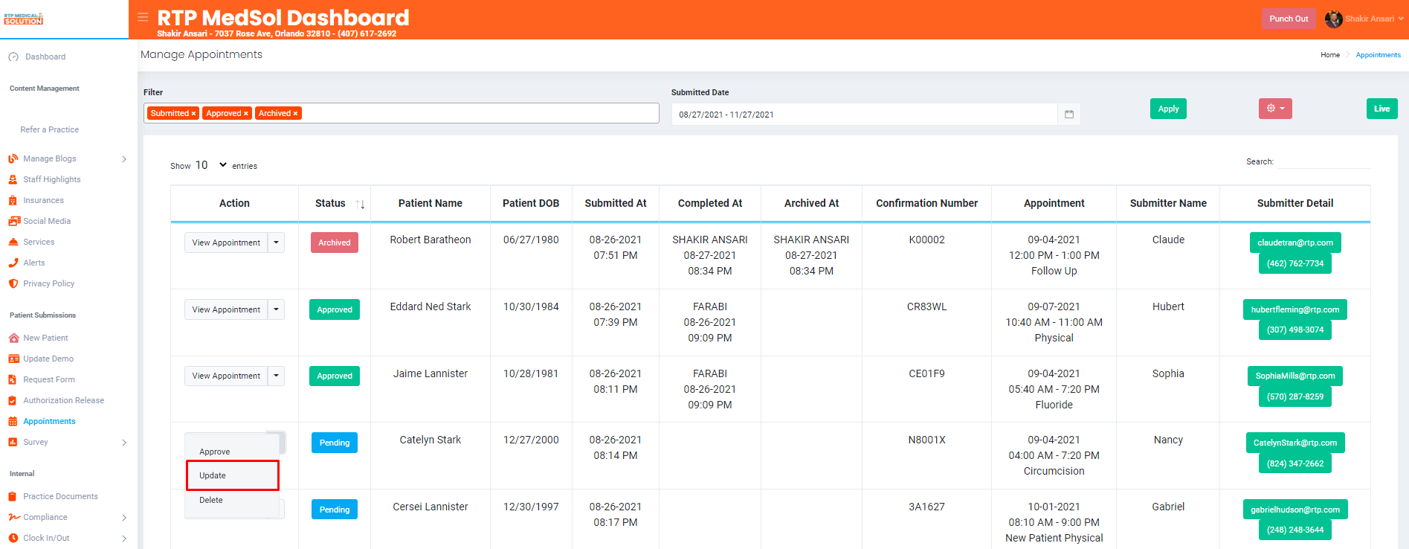Viewport: 1409px width, 549px height.
Task: Focus the table Search field
Action: (x=1324, y=161)
